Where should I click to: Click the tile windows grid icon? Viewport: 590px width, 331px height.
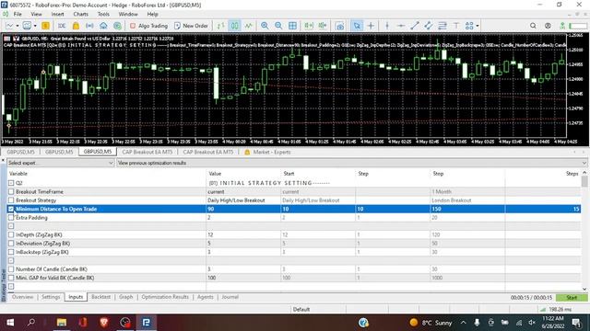pos(292,26)
